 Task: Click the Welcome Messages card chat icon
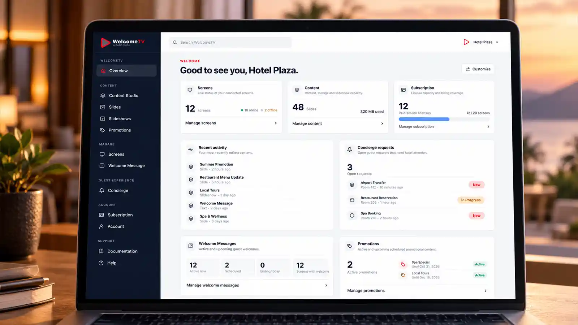pos(191,246)
